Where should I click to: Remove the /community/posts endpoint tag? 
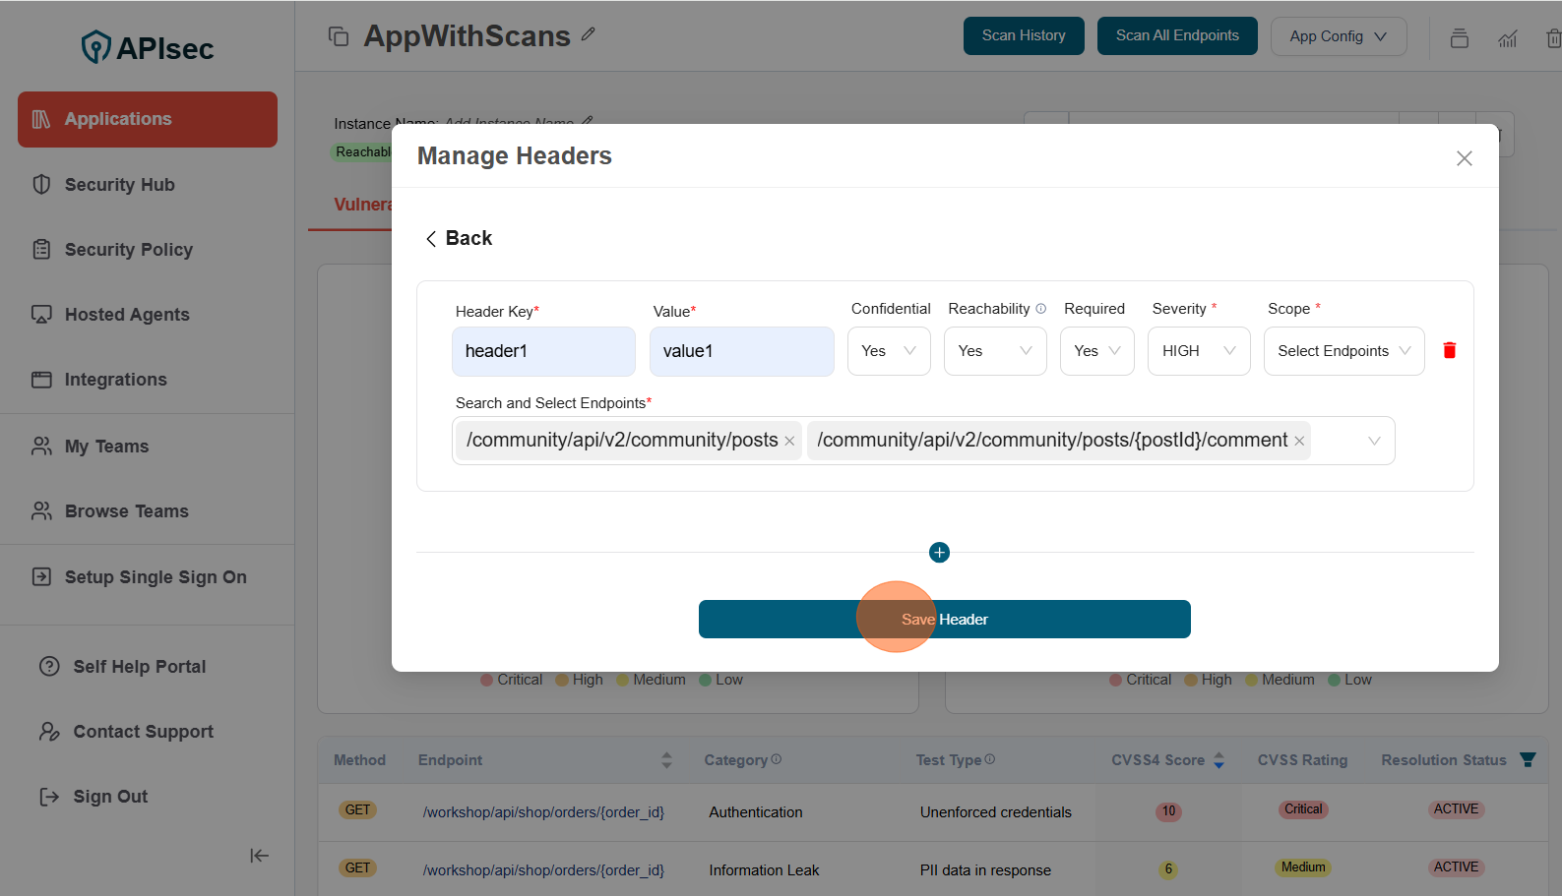pyautogui.click(x=789, y=442)
